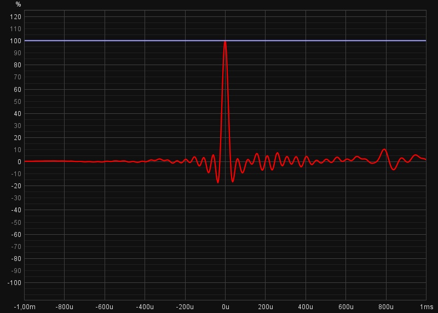Click the positive 70 y-axis label
This screenshot has width=438, height=313.
click(x=18, y=77)
